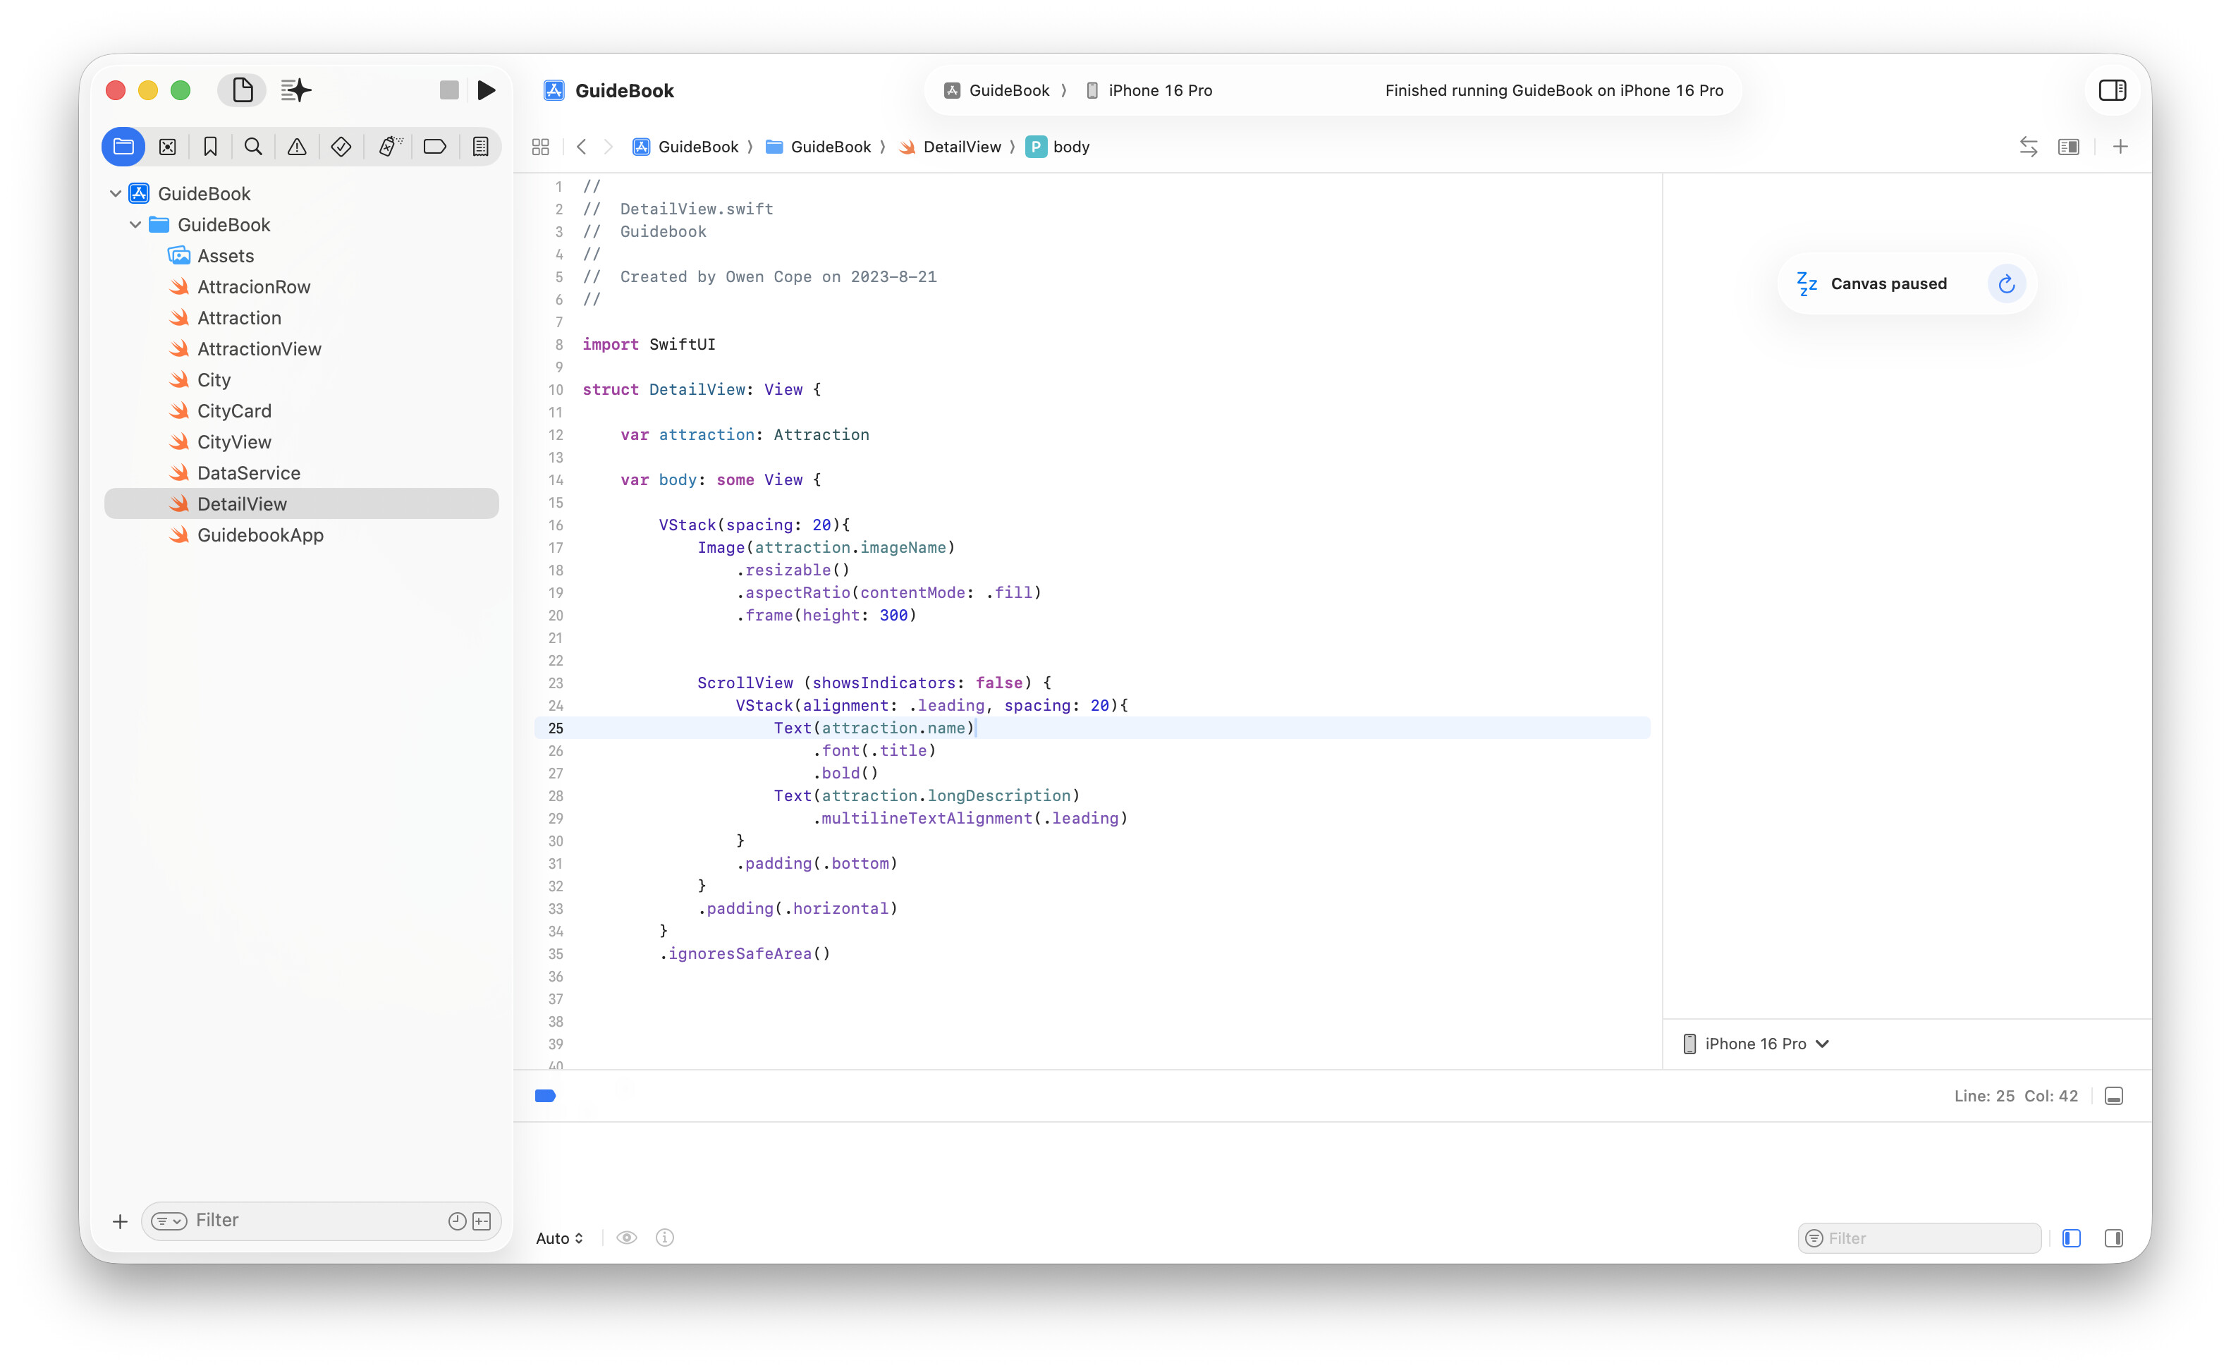2231x1368 pixels.
Task: Click the Canvas paused refresh icon
Action: point(2007,284)
